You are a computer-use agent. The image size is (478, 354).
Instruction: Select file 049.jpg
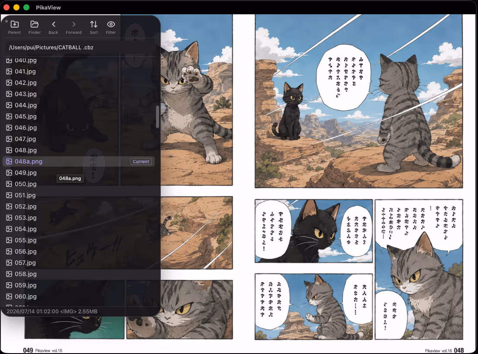(79, 173)
